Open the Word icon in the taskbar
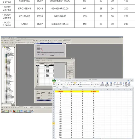135x139 pixels. tap(21, 111)
